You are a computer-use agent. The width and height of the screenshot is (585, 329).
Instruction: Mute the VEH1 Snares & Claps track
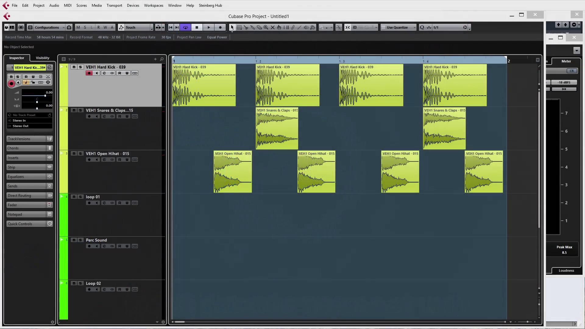[x=74, y=110]
